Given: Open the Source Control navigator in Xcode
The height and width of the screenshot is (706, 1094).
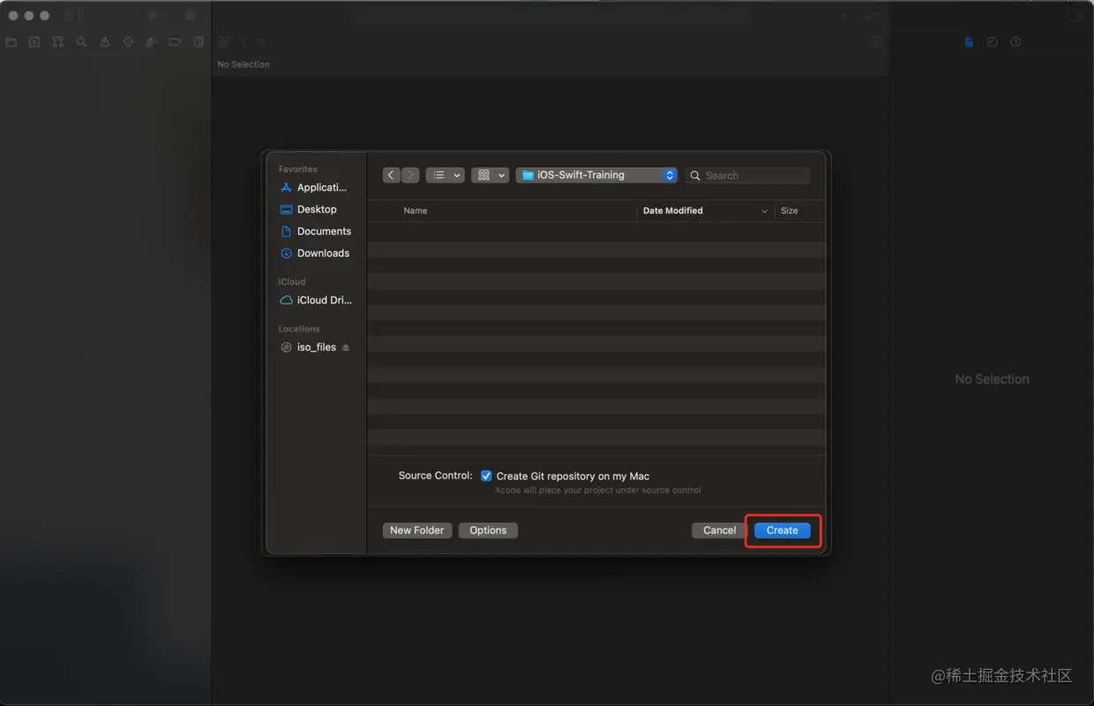Looking at the screenshot, I should click(x=34, y=41).
